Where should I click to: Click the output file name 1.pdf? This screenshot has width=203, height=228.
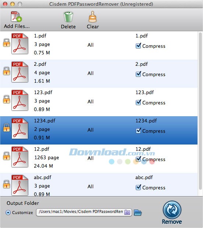point(142,36)
